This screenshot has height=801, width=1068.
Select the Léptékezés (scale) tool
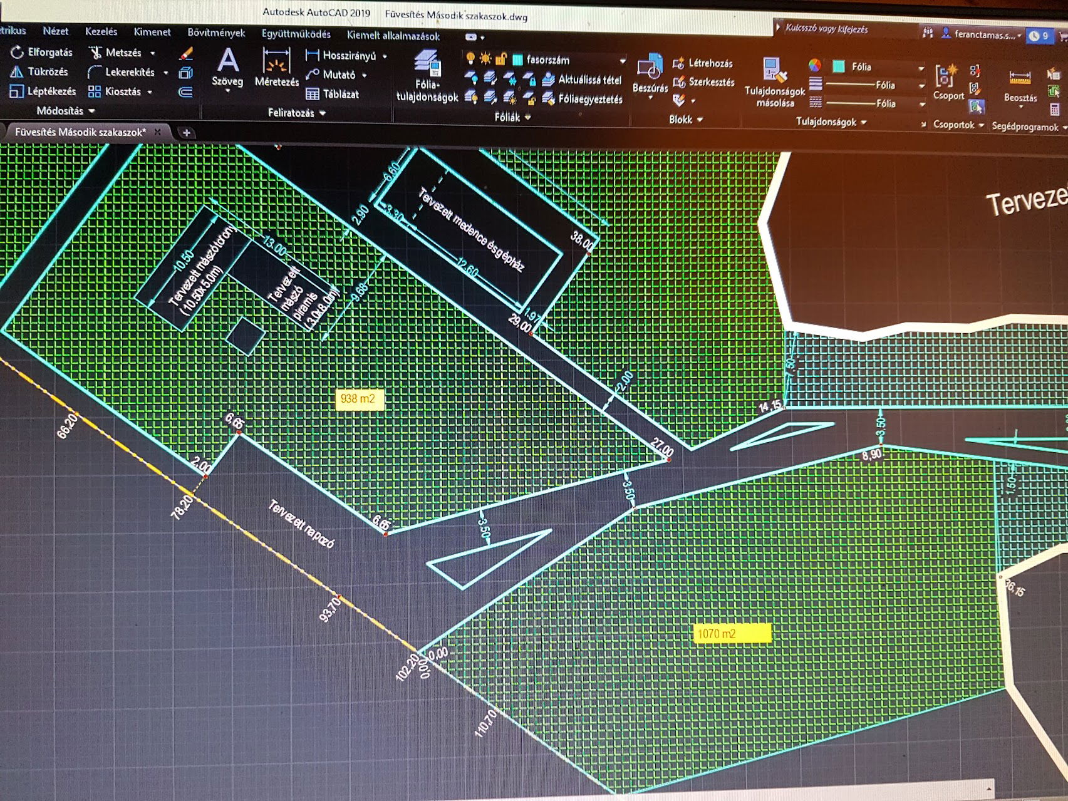43,91
